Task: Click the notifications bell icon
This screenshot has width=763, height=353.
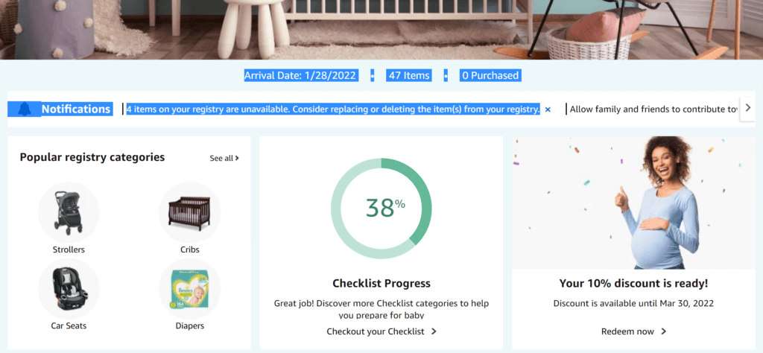Action: pyautogui.click(x=25, y=109)
